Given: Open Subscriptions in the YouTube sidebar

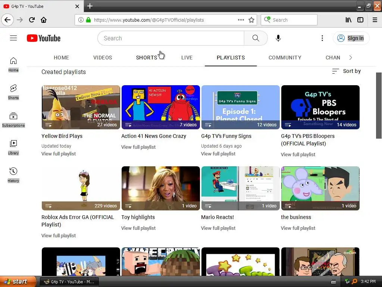Looking at the screenshot, I should tap(13, 120).
